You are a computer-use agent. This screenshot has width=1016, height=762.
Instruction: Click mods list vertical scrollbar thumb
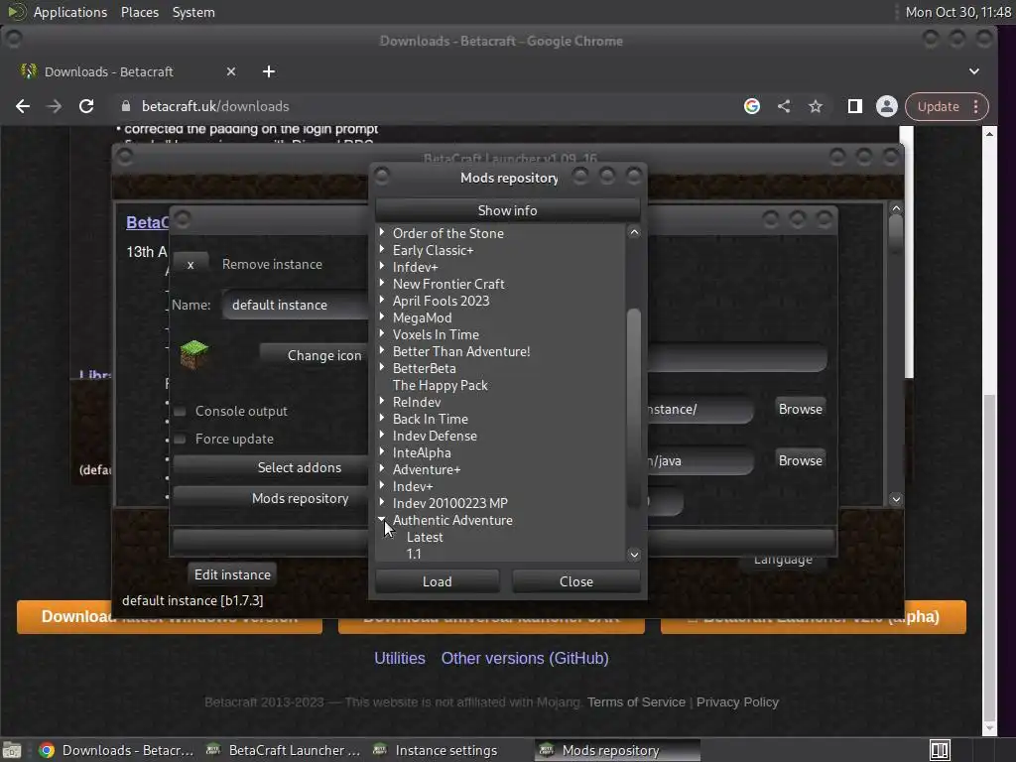pyautogui.click(x=634, y=408)
